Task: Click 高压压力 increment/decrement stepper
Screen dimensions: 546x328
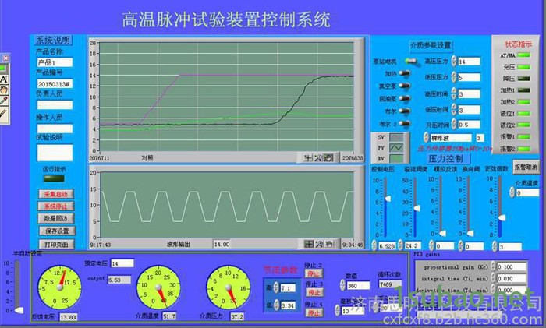Action: tap(454, 62)
